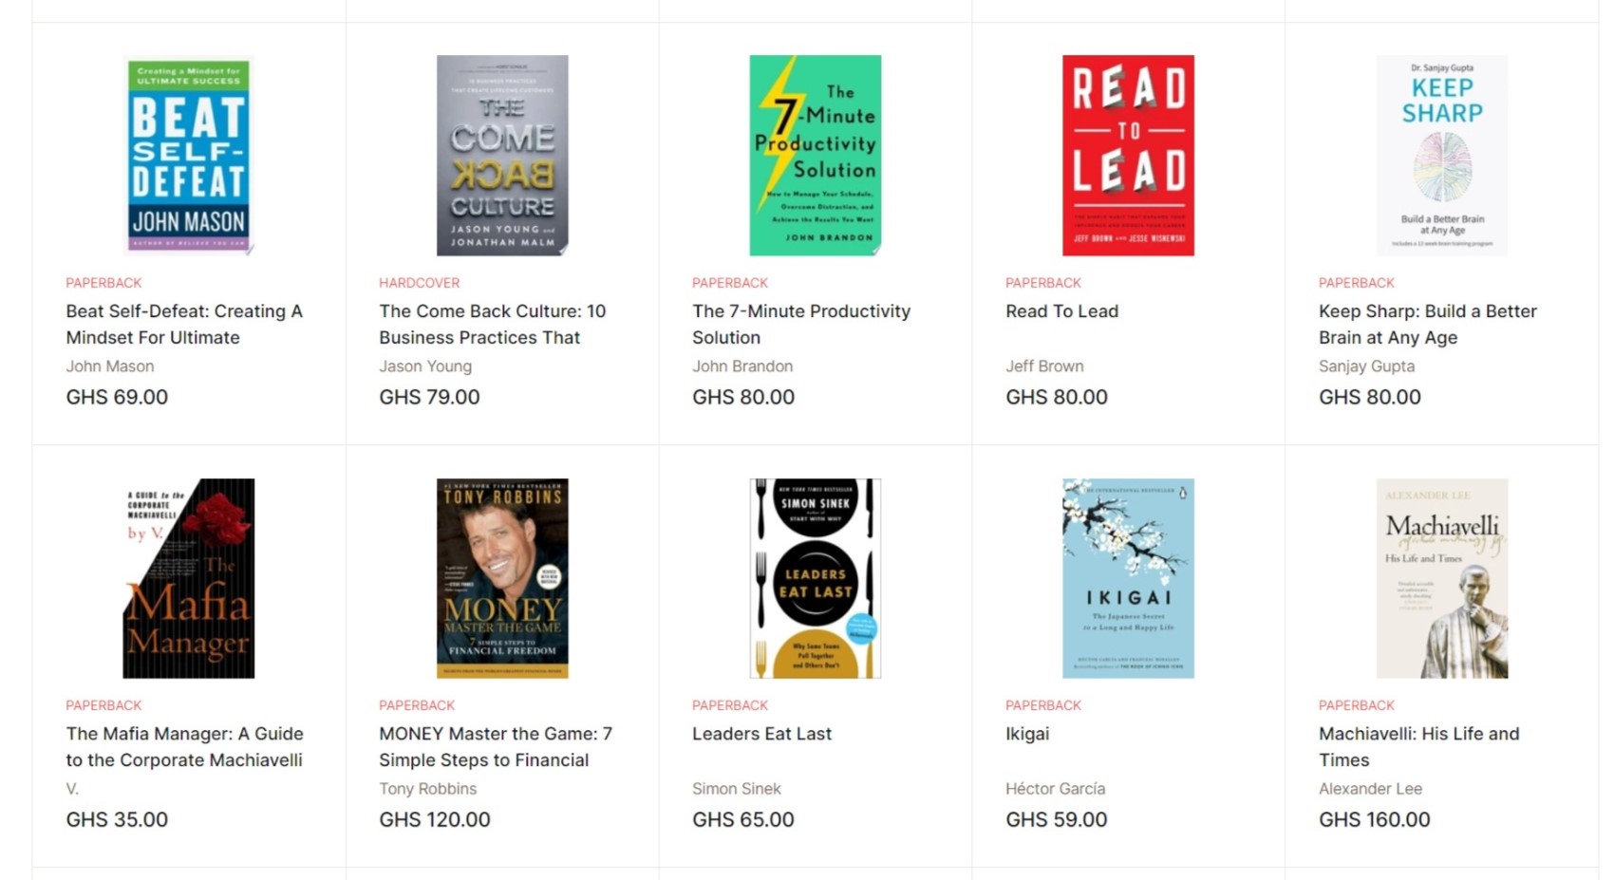
Task: Open Keep Sharp: Build a Better Brain title
Action: click(1427, 325)
